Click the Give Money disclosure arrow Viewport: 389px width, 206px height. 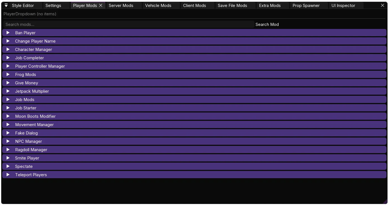[x=8, y=83]
